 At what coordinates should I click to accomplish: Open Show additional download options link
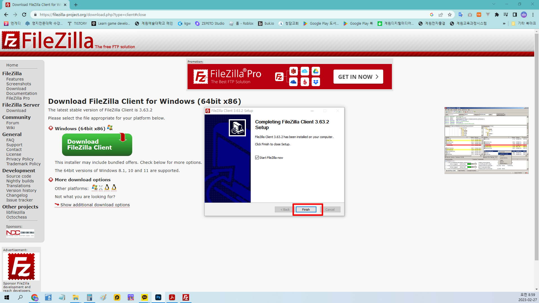(x=95, y=205)
